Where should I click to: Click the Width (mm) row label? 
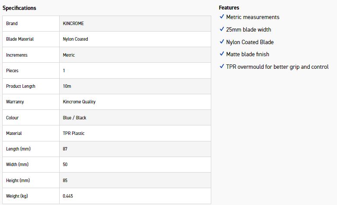(x=18, y=164)
